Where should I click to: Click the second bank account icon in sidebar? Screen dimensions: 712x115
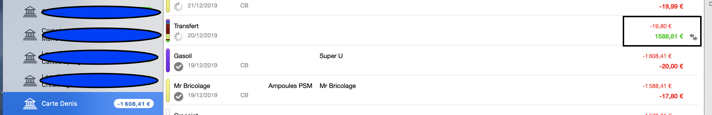(30, 34)
